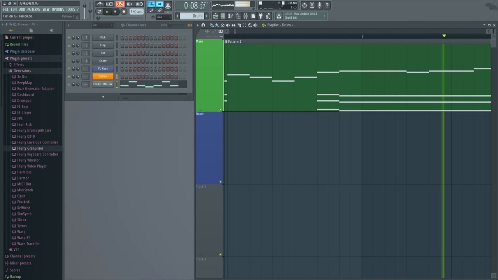
Task: Open the ADD menu
Action: (22, 9)
